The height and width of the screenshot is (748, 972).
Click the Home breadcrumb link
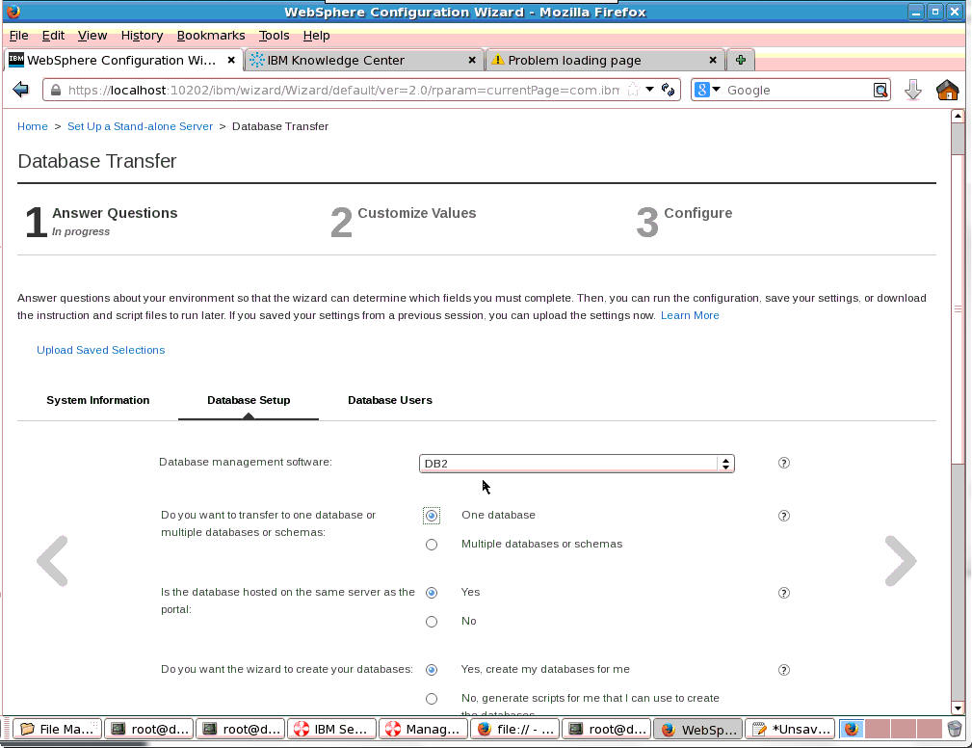click(x=32, y=126)
